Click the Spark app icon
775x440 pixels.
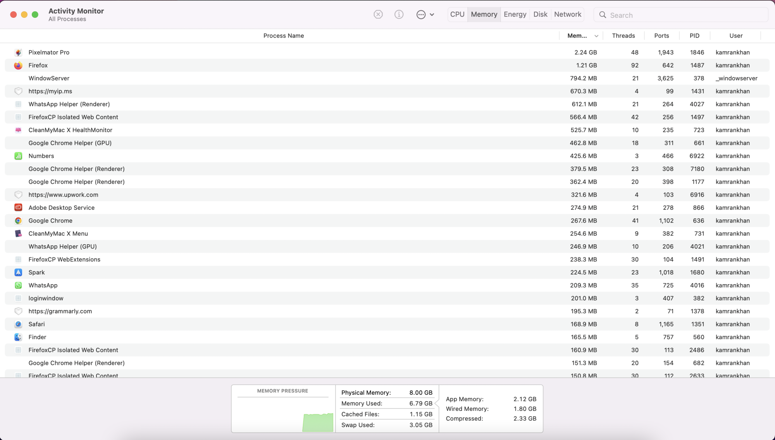pos(18,272)
